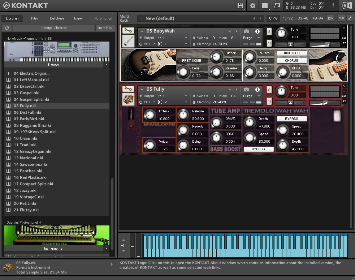Toggle the WAH WAH button on 05 BabyWah
355x280 pixels.
click(x=291, y=53)
